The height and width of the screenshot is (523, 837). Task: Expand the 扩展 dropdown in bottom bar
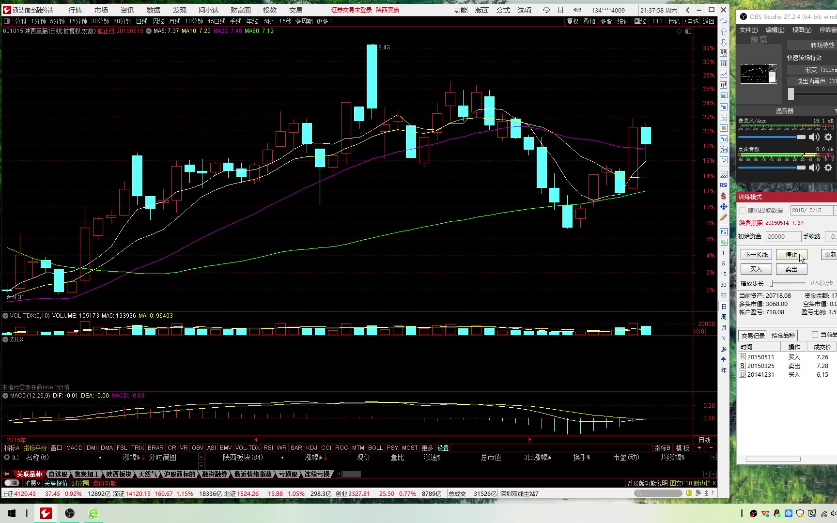[32, 483]
